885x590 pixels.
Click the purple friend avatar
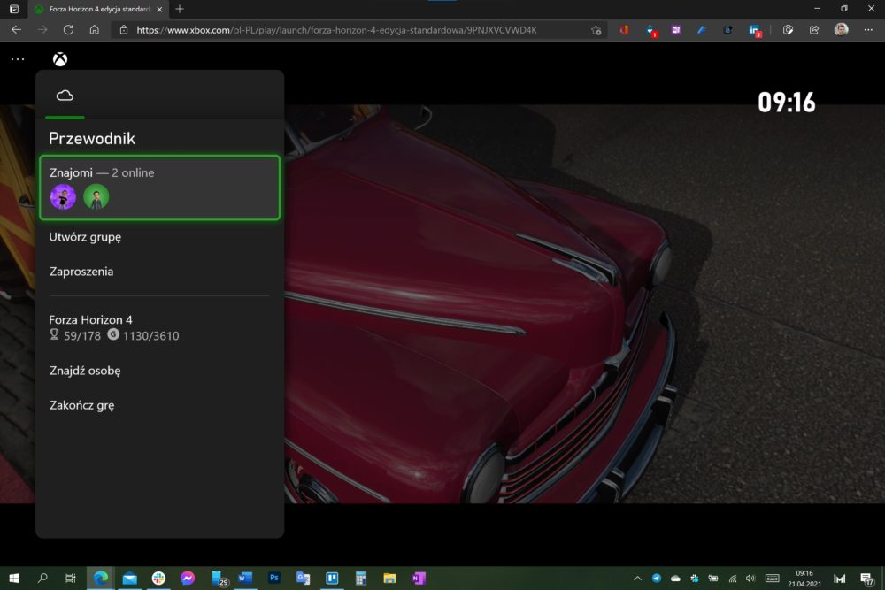63,197
